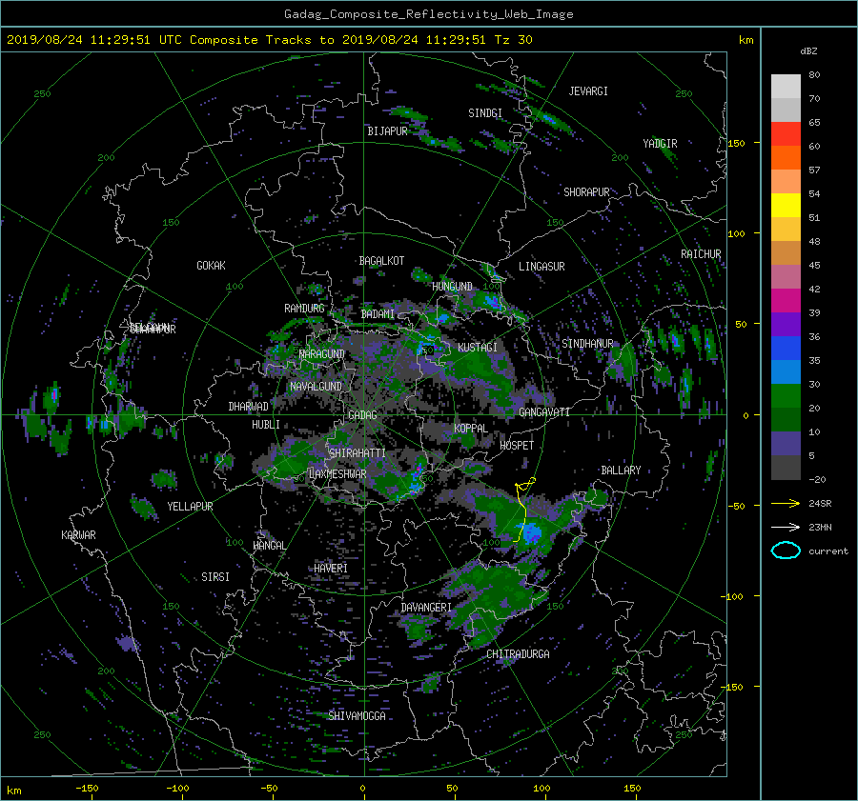The image size is (858, 801).
Task: Click the SINDGI city label
Action: pyautogui.click(x=485, y=113)
